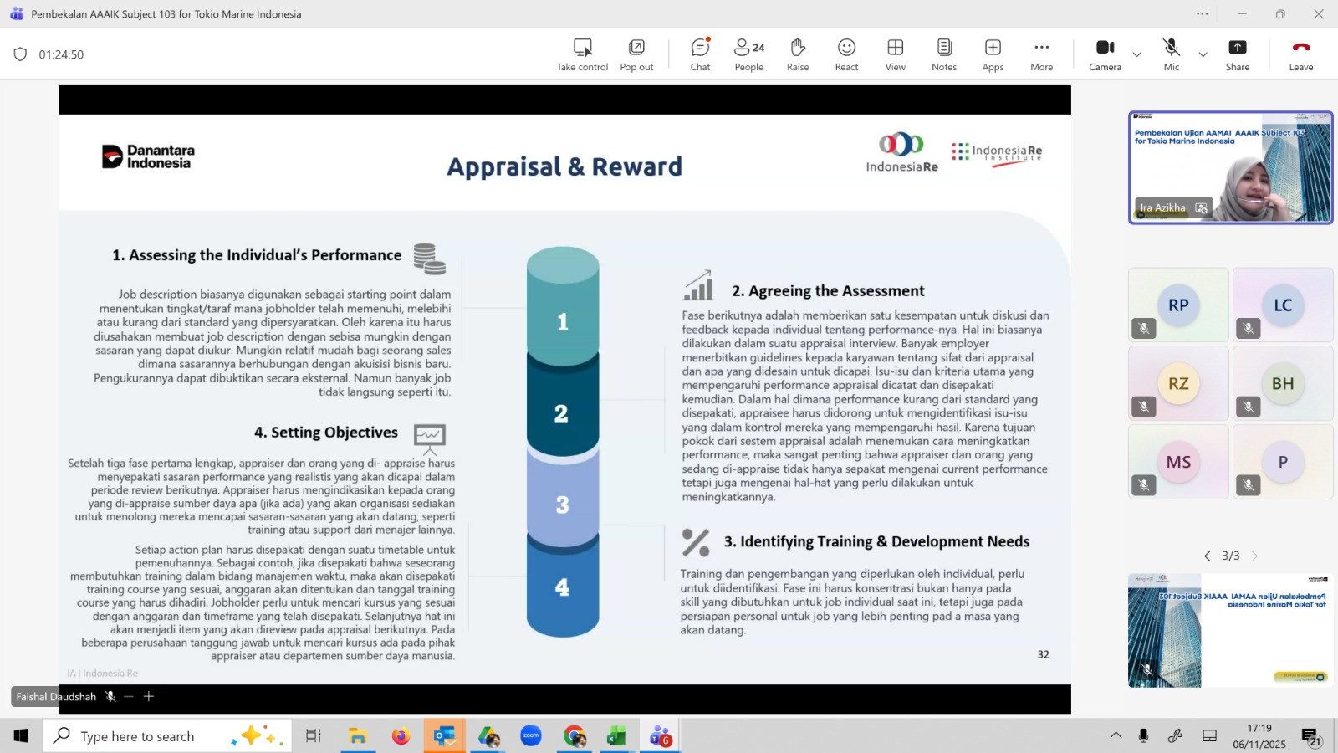Open the View layout options
The image size is (1338, 753).
(895, 54)
